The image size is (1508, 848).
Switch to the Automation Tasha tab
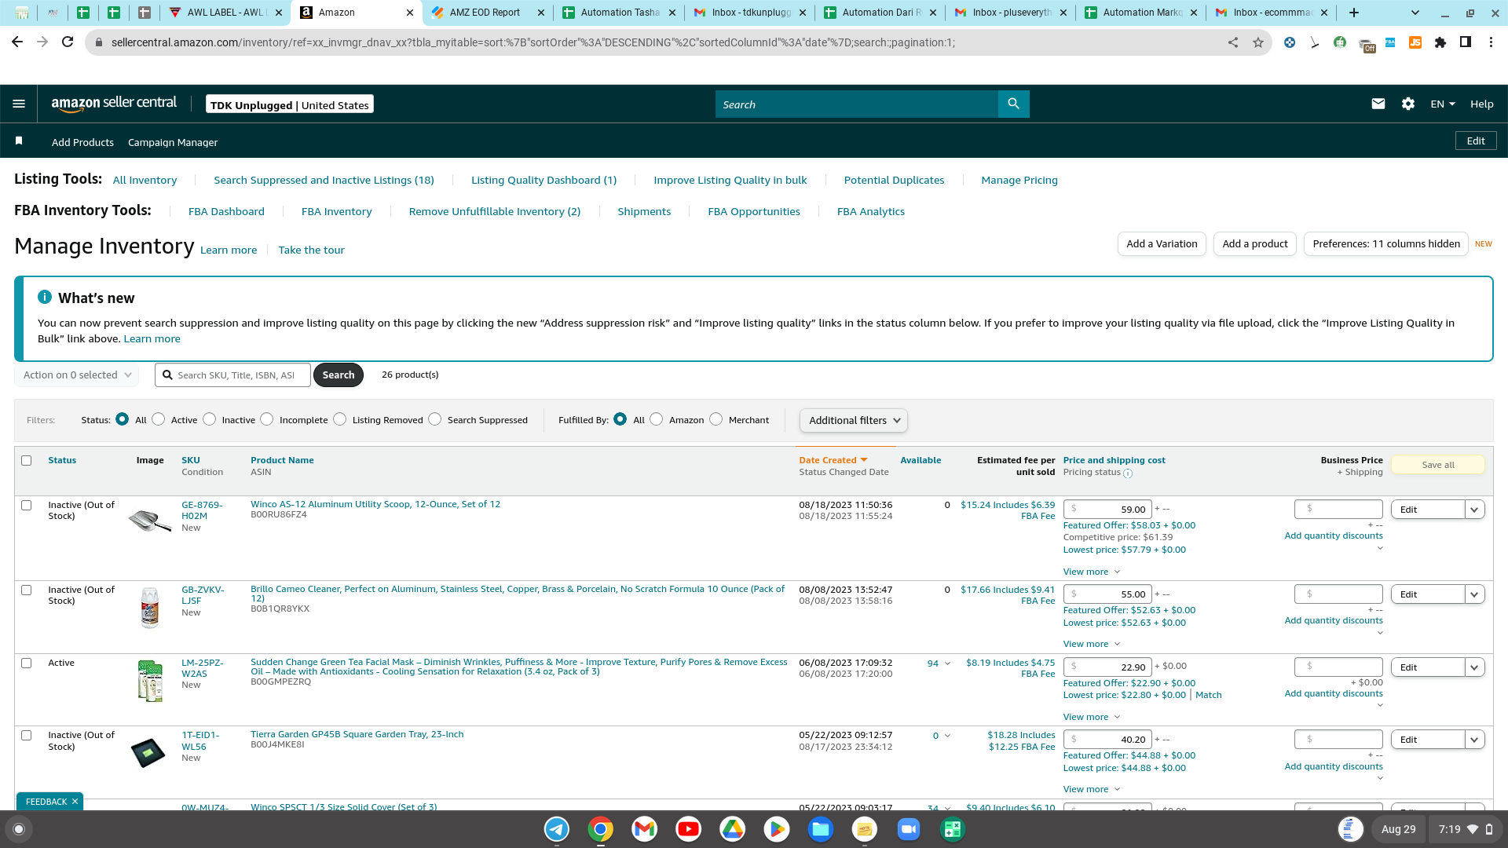618,13
